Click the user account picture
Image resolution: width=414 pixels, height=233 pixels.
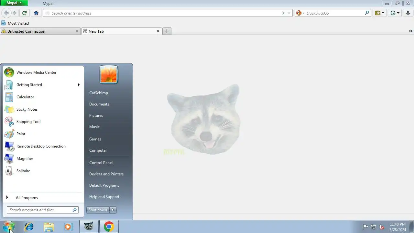(x=109, y=74)
